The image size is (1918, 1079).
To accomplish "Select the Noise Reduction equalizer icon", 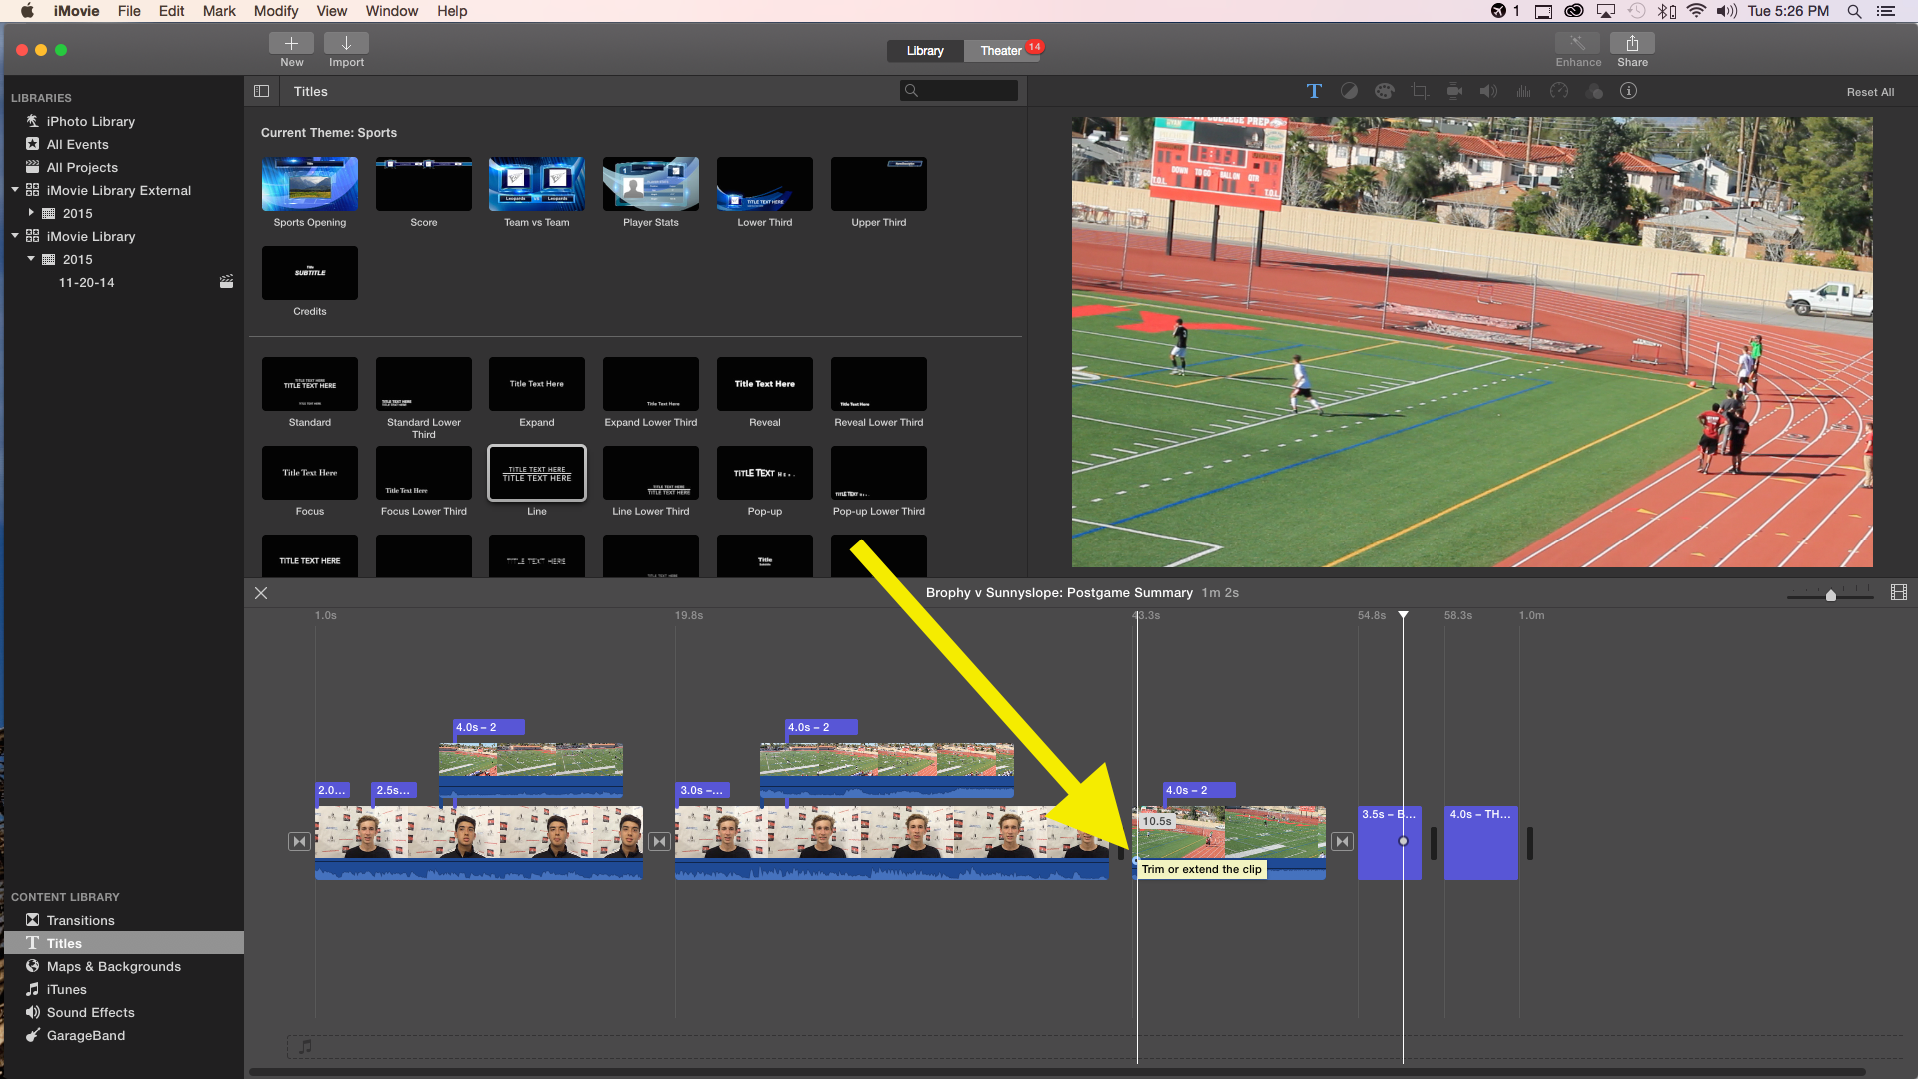I will 1523,91.
